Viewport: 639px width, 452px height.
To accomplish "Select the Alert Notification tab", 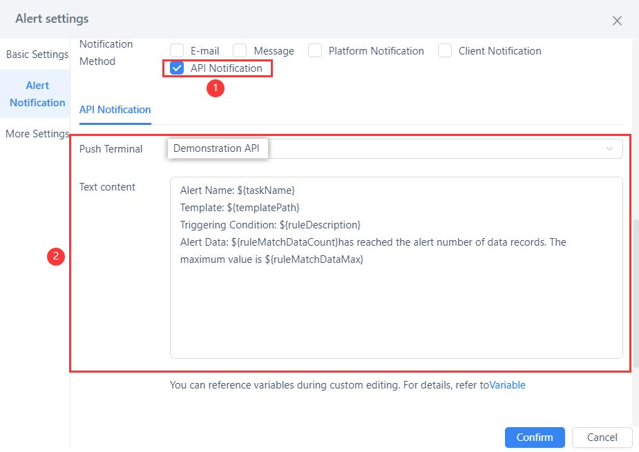I will 36,94.
